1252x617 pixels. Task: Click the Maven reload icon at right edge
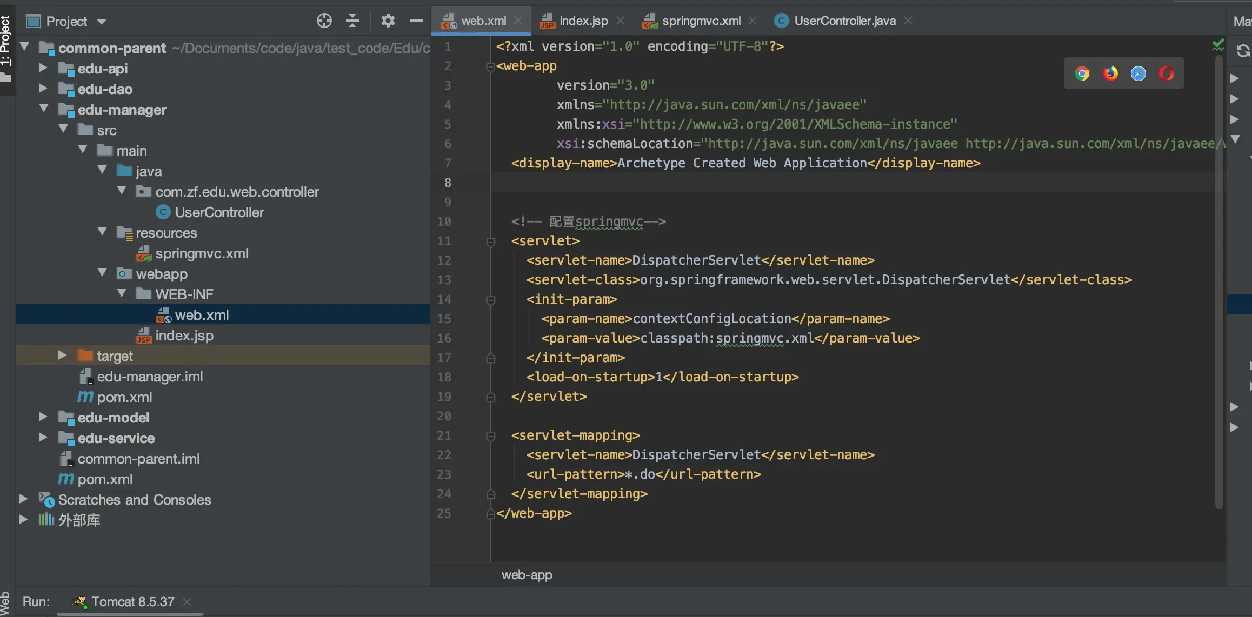pyautogui.click(x=1243, y=51)
